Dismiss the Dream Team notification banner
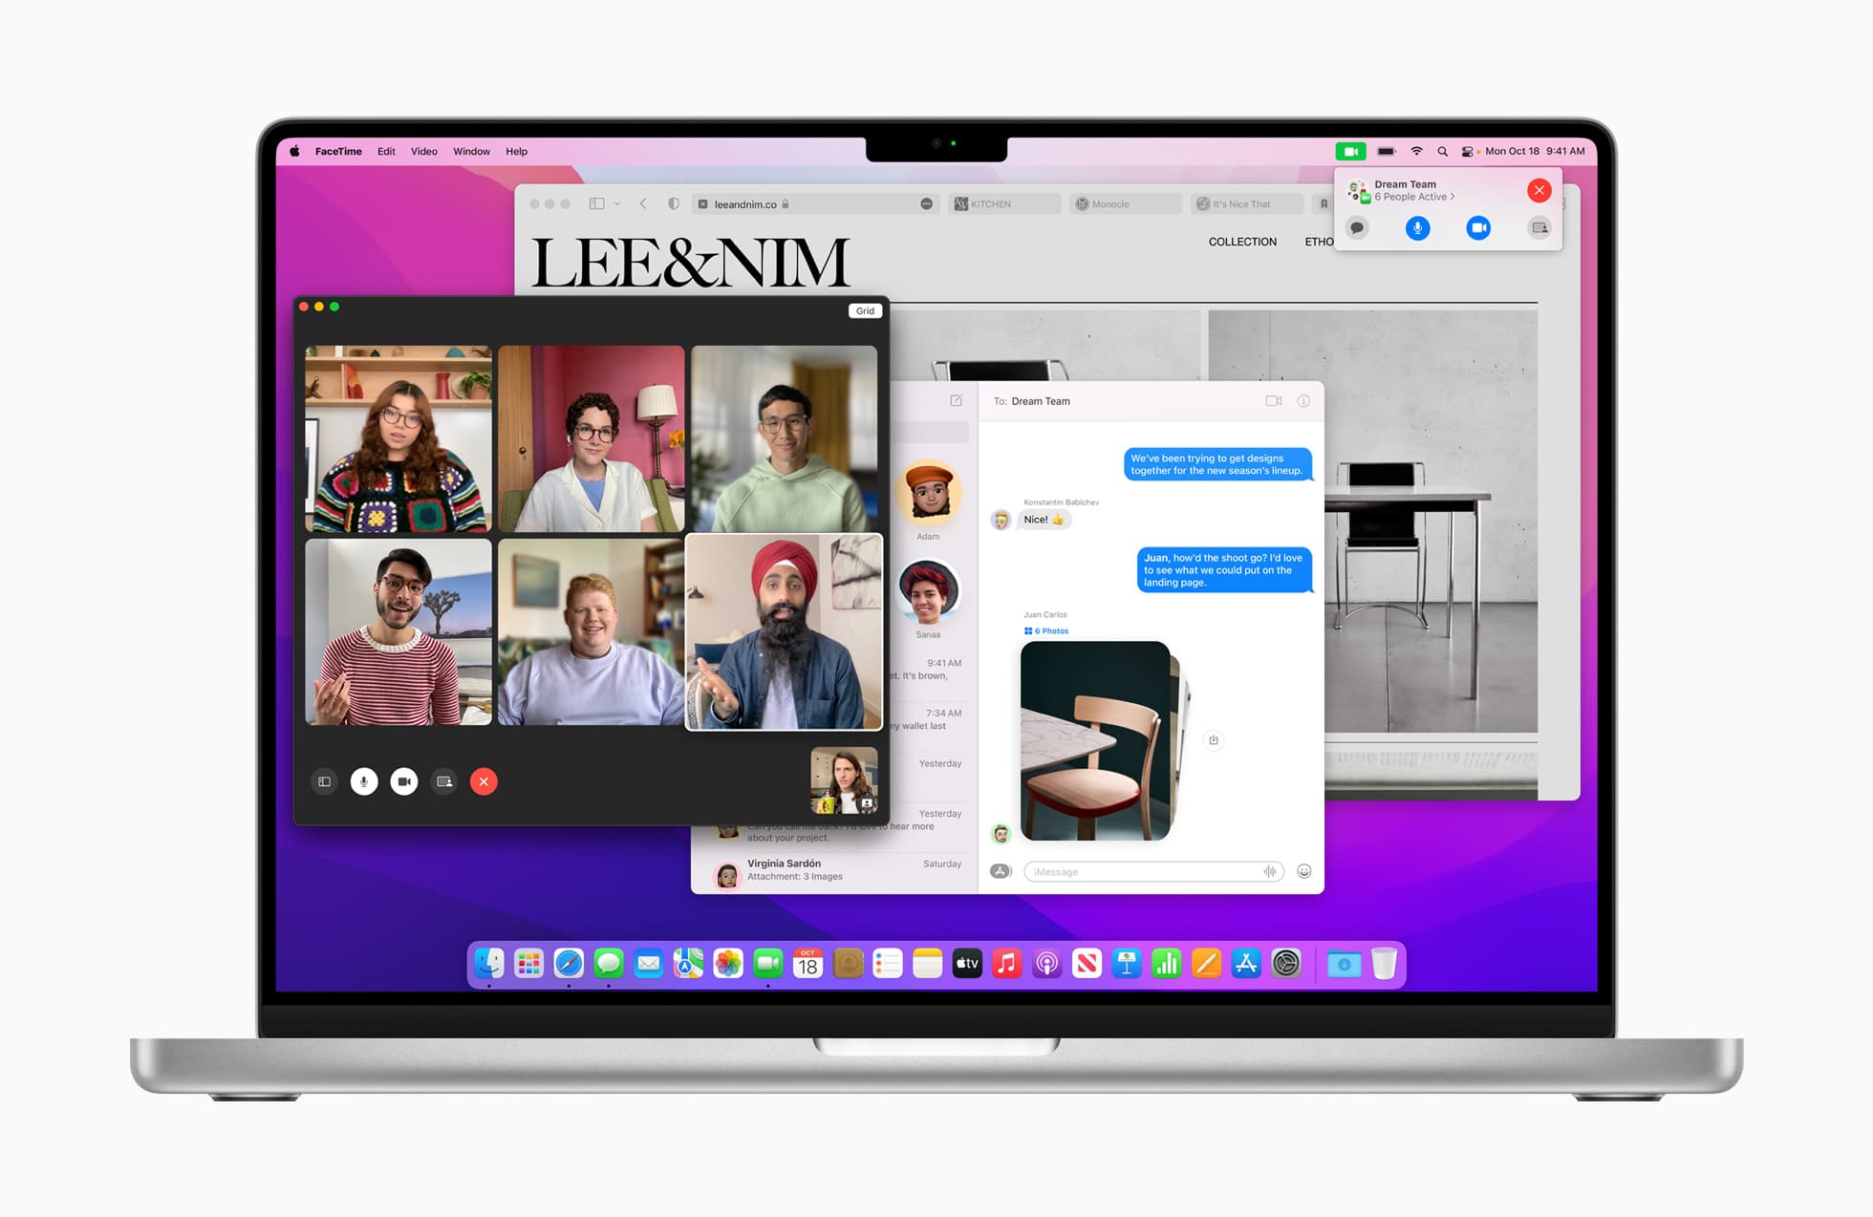This screenshot has width=1873, height=1217. 1538,190
